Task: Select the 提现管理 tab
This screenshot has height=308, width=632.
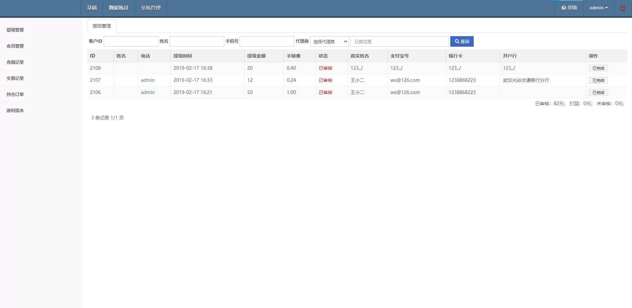Action: coord(101,26)
